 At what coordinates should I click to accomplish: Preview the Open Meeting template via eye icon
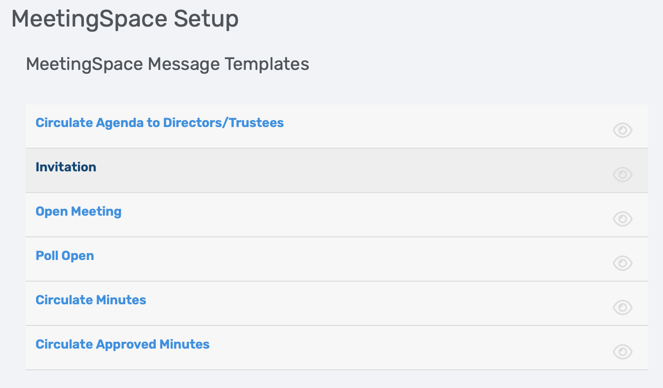[623, 219]
